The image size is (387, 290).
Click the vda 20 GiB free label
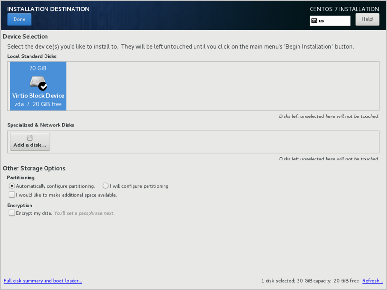(38, 104)
